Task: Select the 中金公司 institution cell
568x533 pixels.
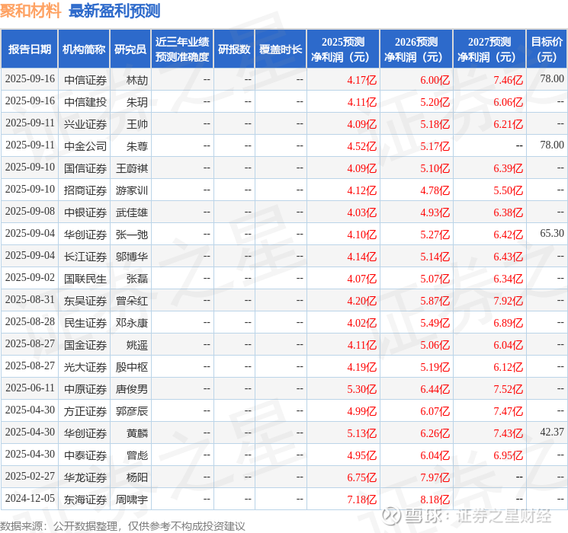Action: point(85,146)
